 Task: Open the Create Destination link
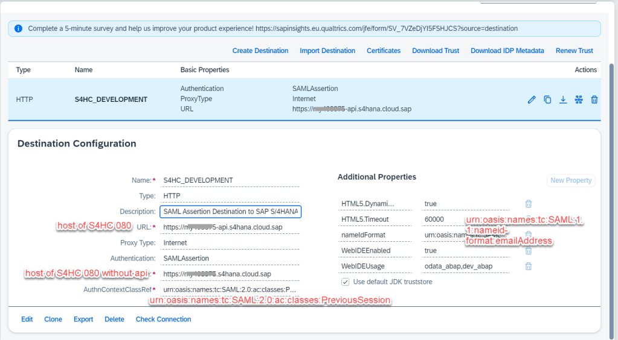(260, 51)
